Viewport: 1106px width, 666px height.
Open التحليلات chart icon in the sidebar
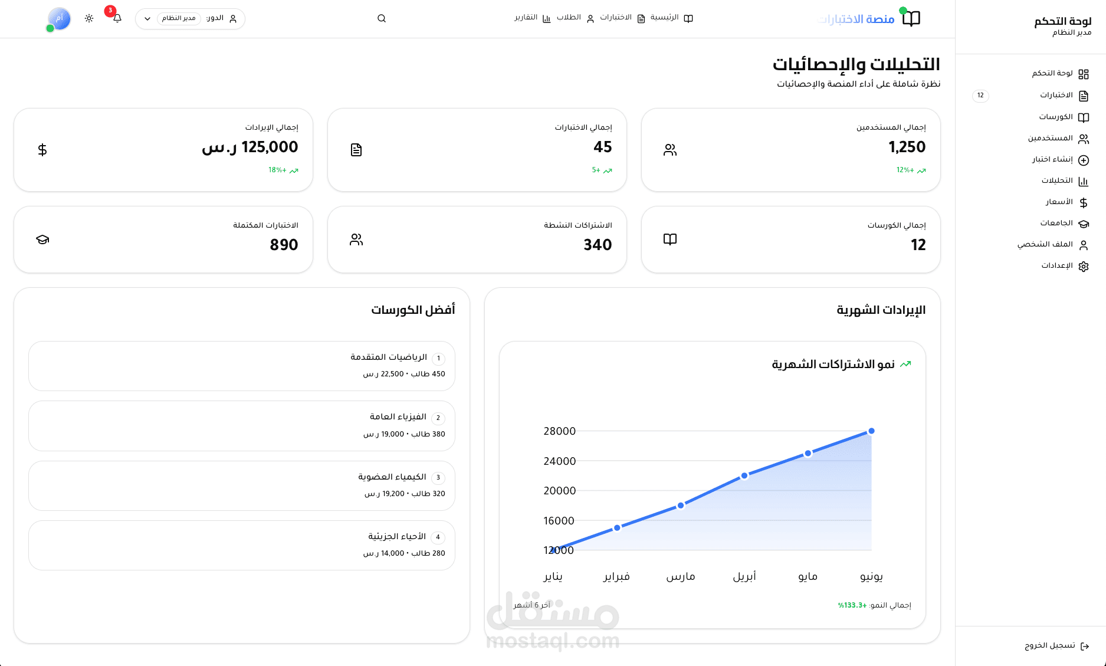(x=1084, y=181)
